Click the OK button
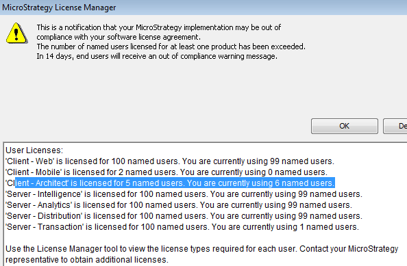 click(x=345, y=126)
